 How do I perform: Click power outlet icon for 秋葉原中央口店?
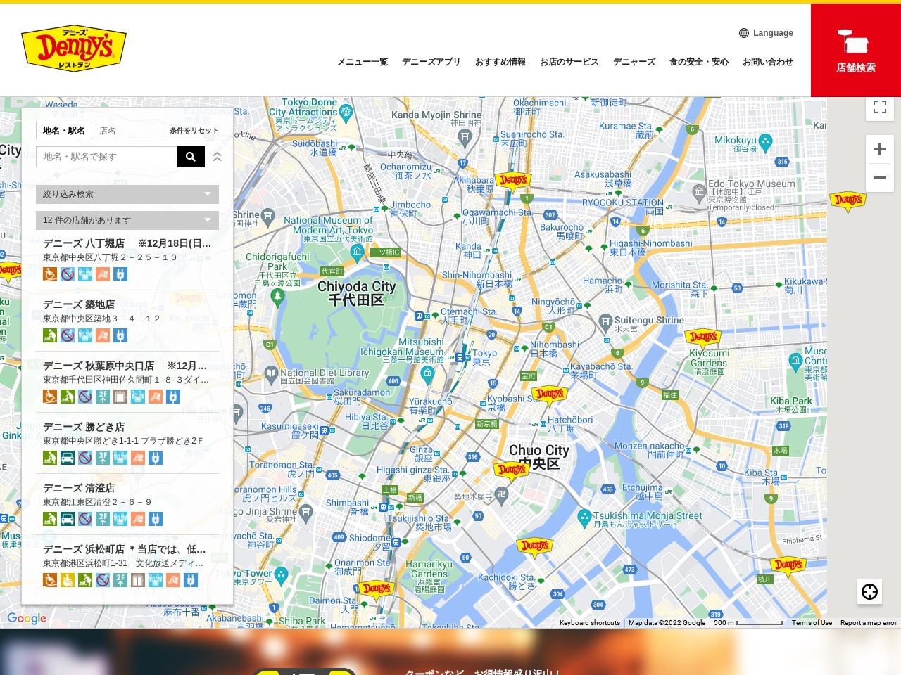(x=173, y=397)
